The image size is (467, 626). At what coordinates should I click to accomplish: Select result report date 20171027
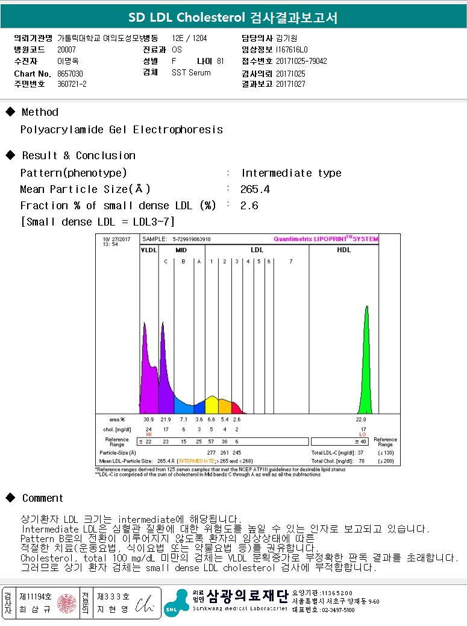point(290,84)
